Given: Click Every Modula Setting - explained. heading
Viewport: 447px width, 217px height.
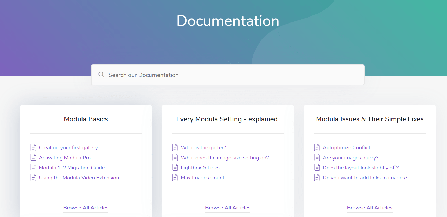Looking at the screenshot, I should 228,119.
